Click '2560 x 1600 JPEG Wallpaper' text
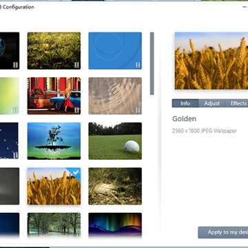The width and height of the screenshot is (248, 248). pyautogui.click(x=205, y=131)
